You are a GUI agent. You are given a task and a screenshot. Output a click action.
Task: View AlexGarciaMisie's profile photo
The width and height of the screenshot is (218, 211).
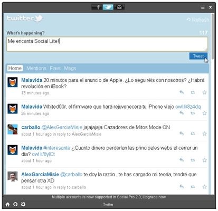(x=13, y=176)
